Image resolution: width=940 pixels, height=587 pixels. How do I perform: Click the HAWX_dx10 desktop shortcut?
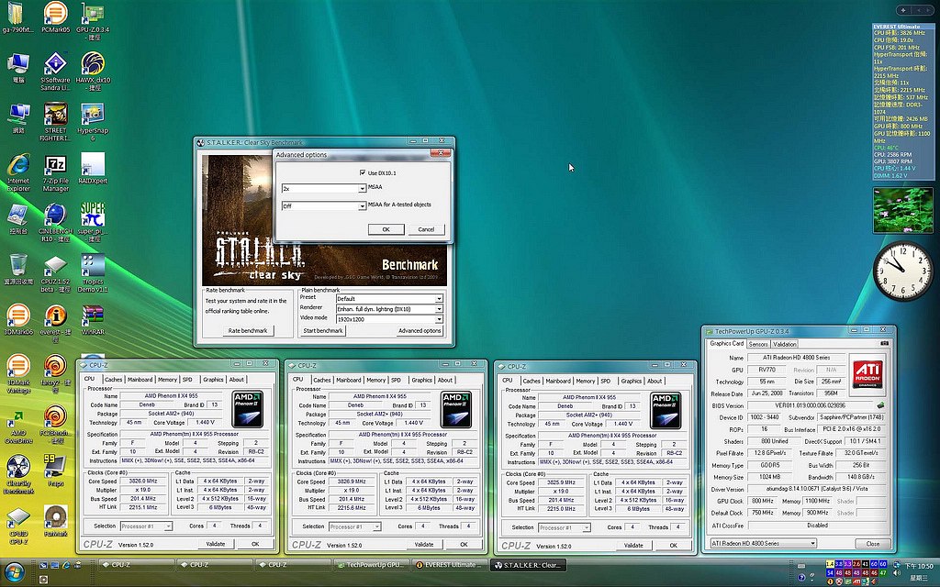point(93,72)
